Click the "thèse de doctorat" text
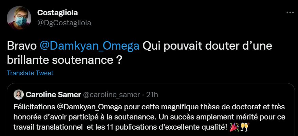This screenshot has height=136, width=298. tap(238, 107)
